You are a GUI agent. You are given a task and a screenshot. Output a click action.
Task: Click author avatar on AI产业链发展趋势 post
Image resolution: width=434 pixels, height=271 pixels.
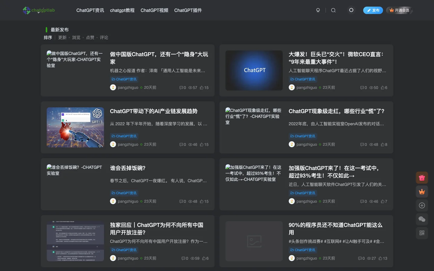pos(113,145)
